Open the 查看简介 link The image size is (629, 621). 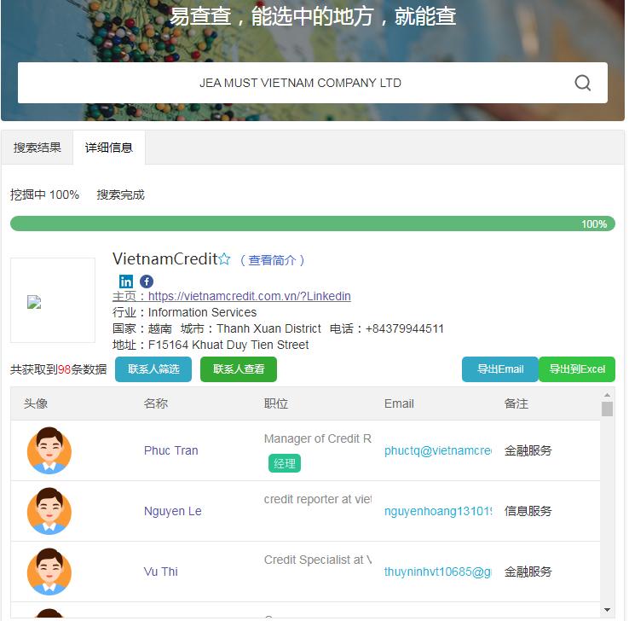point(272,260)
